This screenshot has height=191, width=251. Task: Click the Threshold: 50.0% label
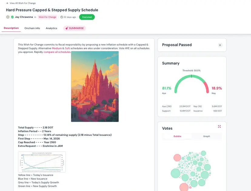point(192,70)
